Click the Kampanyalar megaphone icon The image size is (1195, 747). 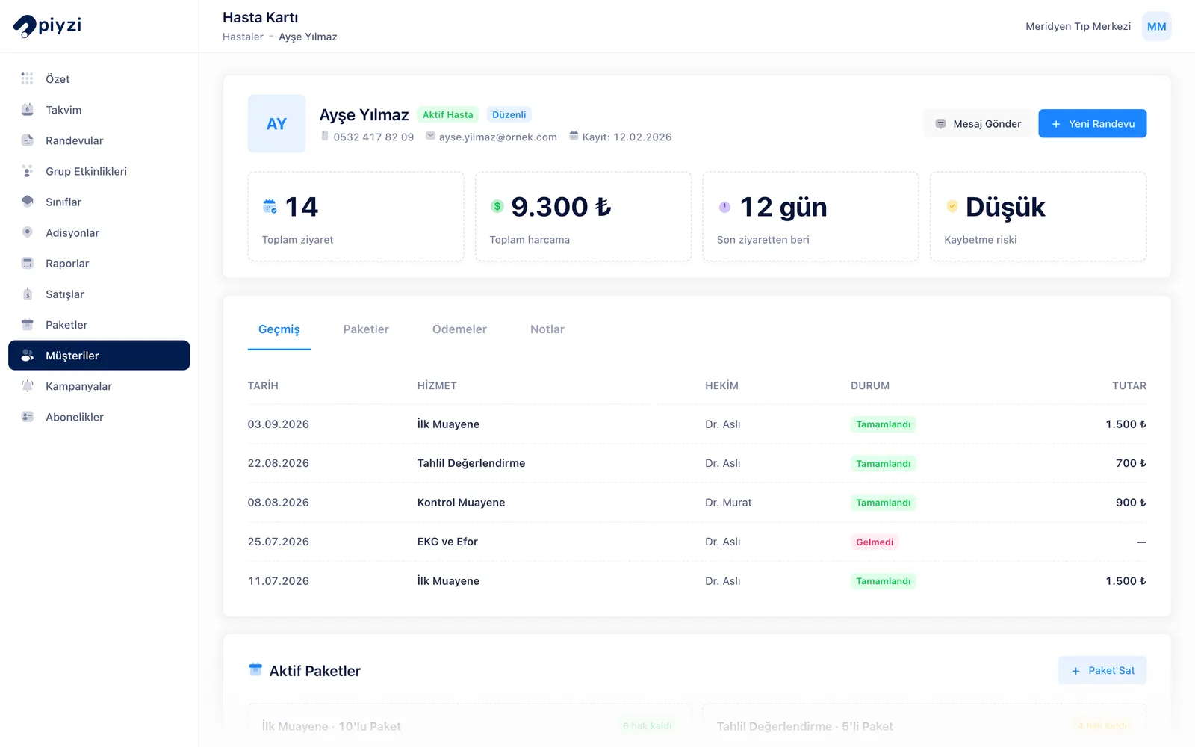click(x=28, y=386)
